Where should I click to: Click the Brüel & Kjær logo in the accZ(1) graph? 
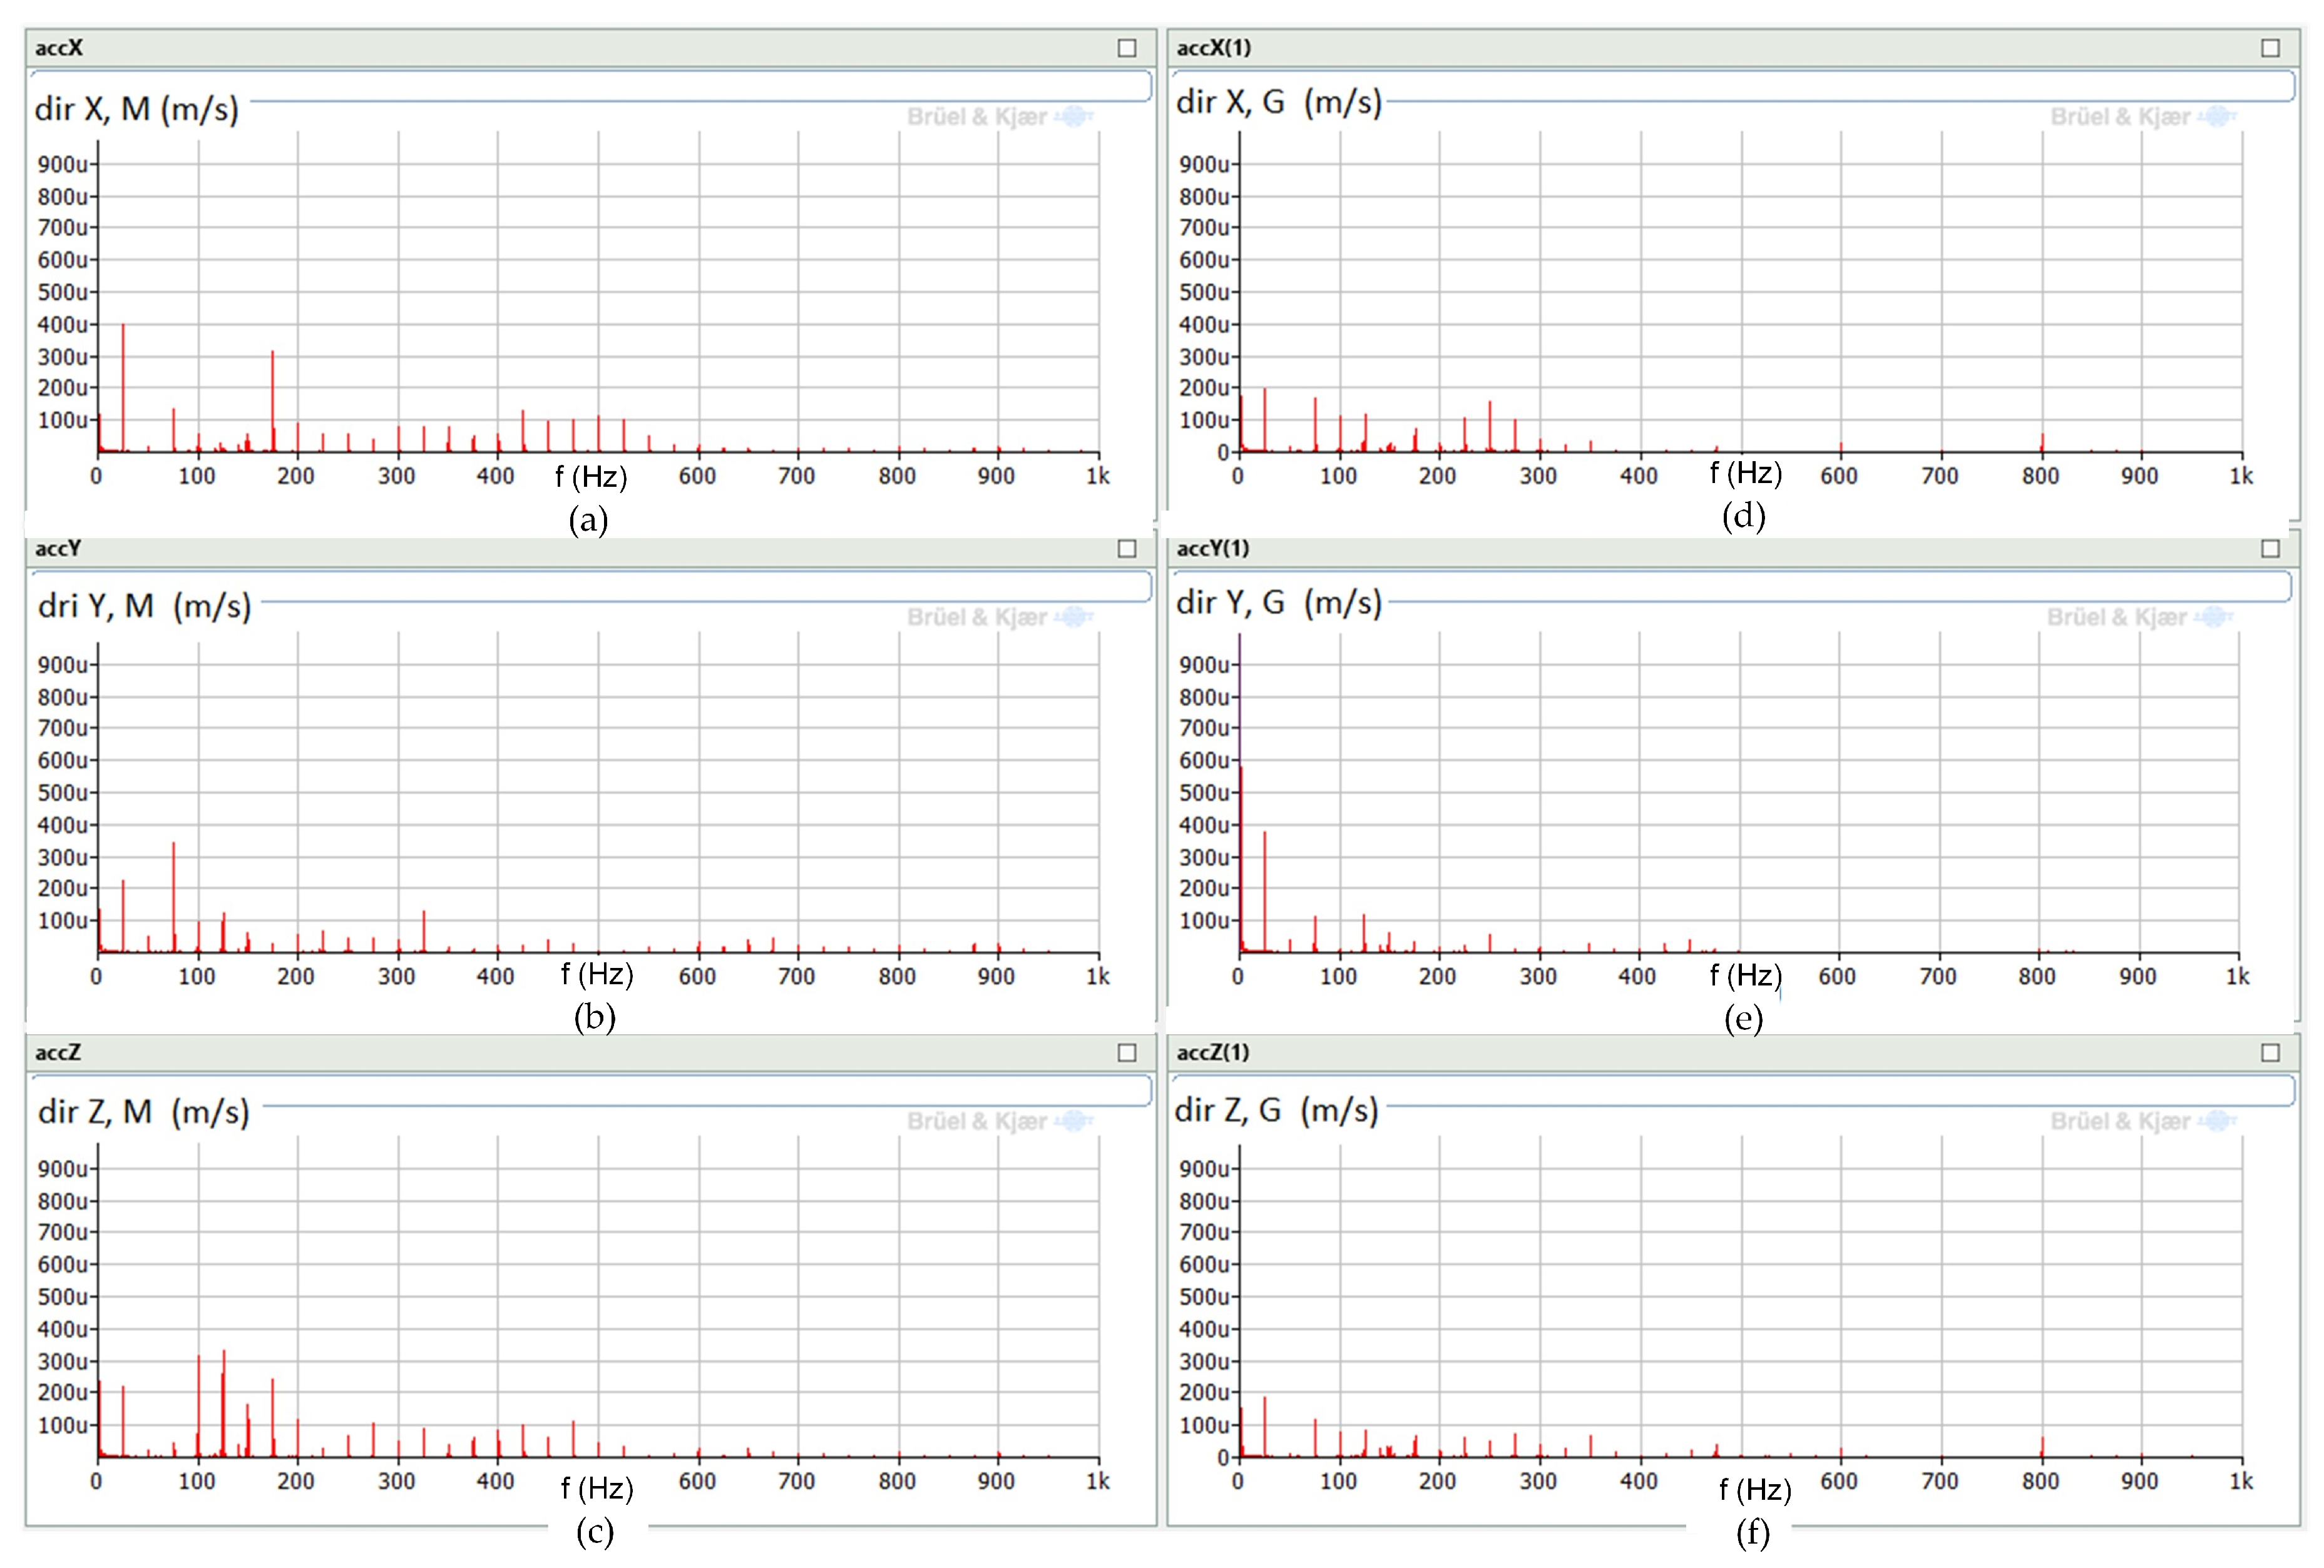click(2142, 1121)
